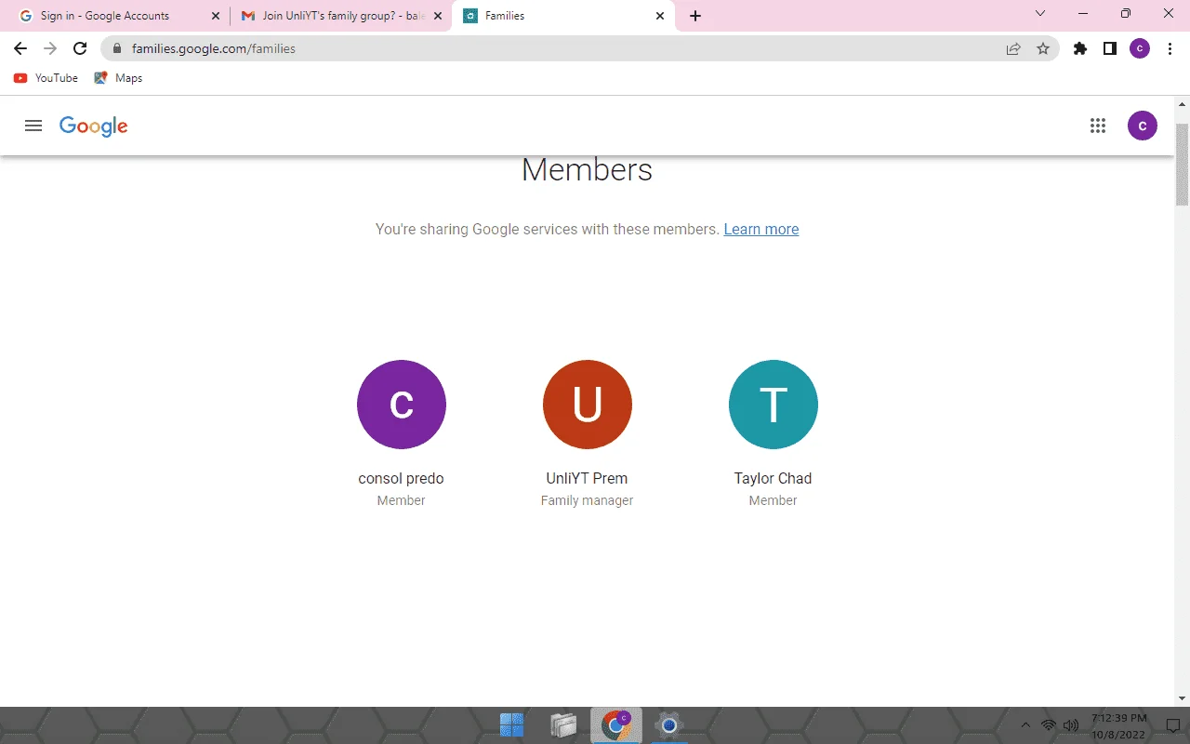The width and height of the screenshot is (1190, 744).
Task: Open a new browser tab
Action: (x=695, y=16)
